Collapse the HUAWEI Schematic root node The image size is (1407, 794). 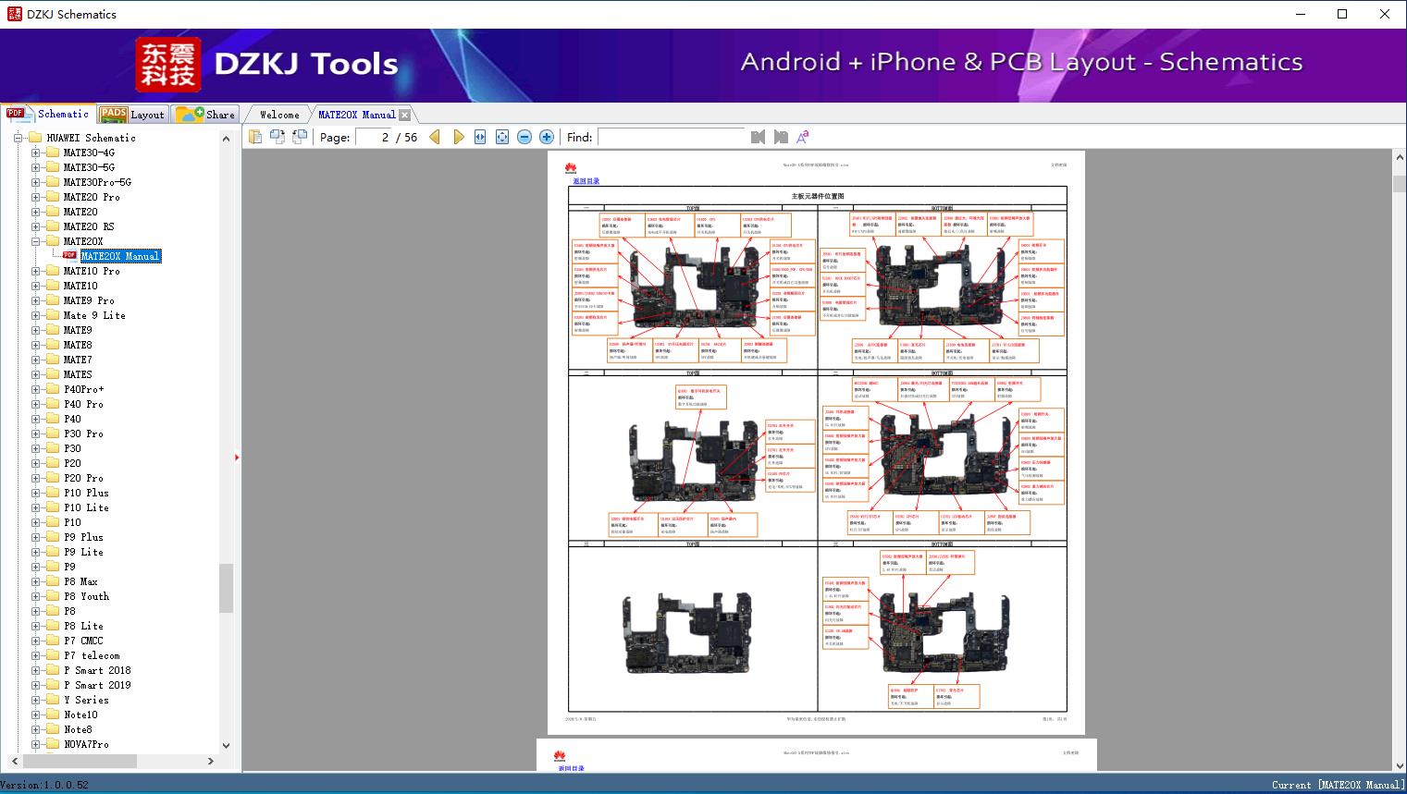(x=18, y=138)
